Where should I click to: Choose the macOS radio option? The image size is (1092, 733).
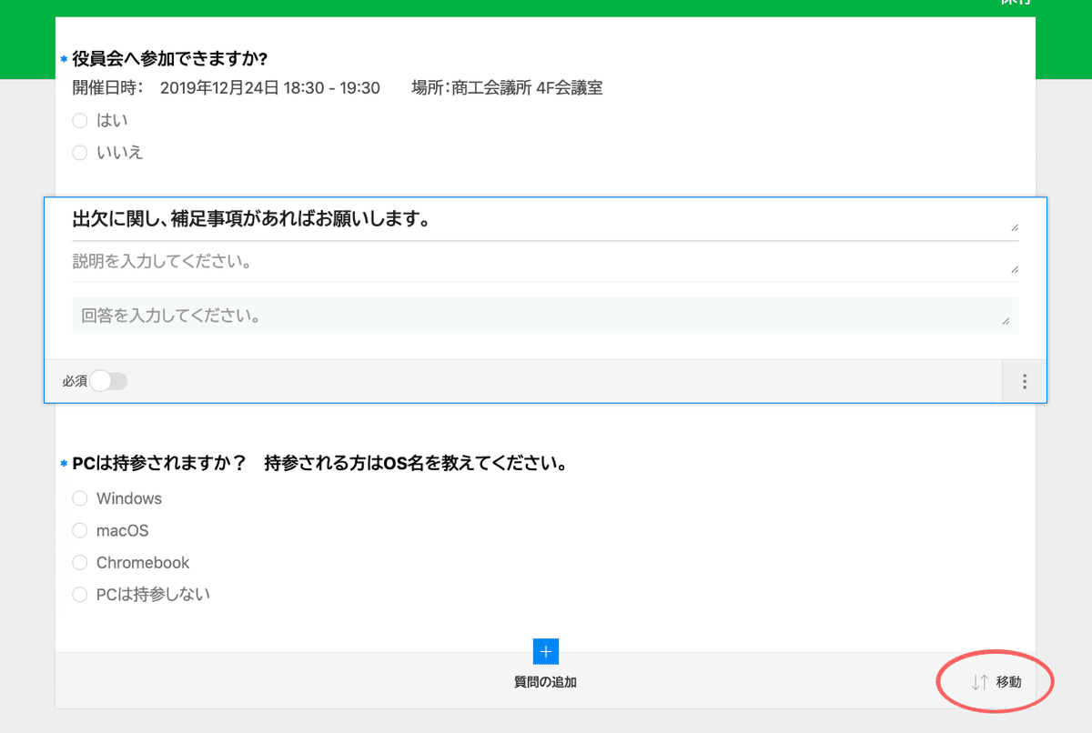[79, 530]
